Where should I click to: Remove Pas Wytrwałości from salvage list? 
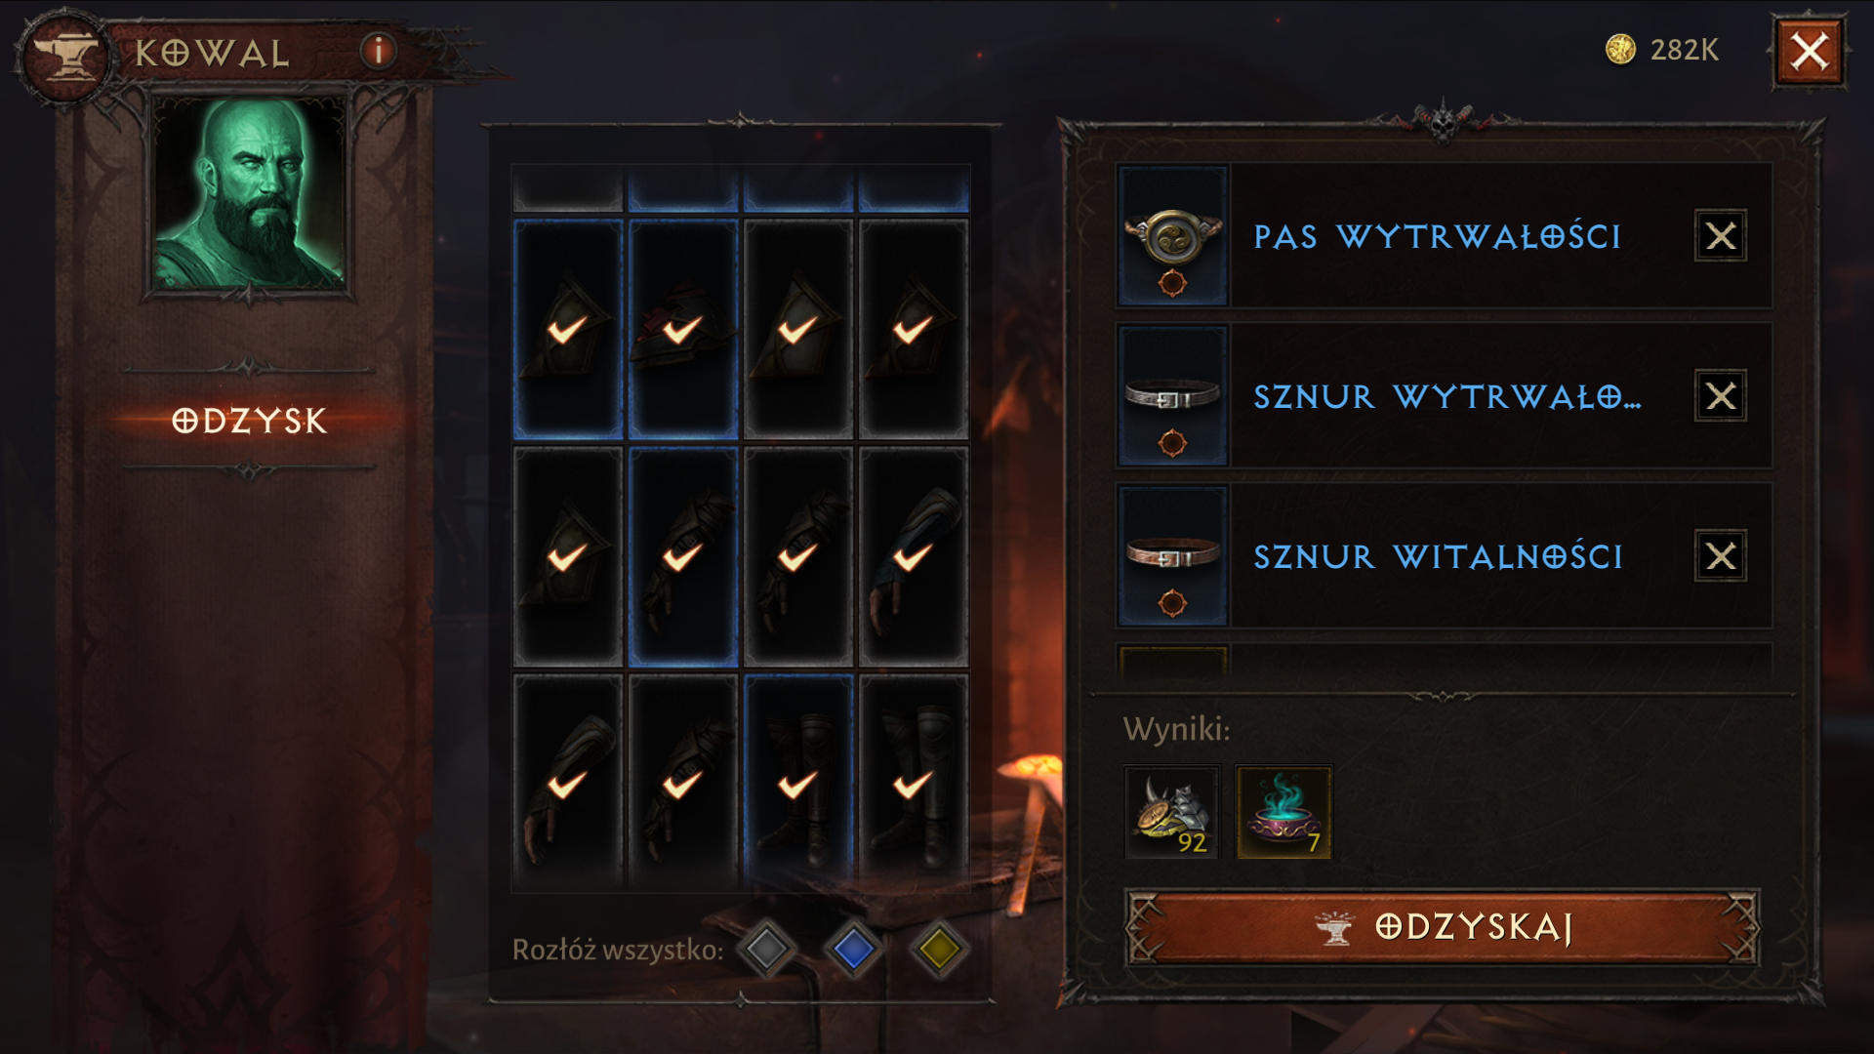(x=1721, y=235)
